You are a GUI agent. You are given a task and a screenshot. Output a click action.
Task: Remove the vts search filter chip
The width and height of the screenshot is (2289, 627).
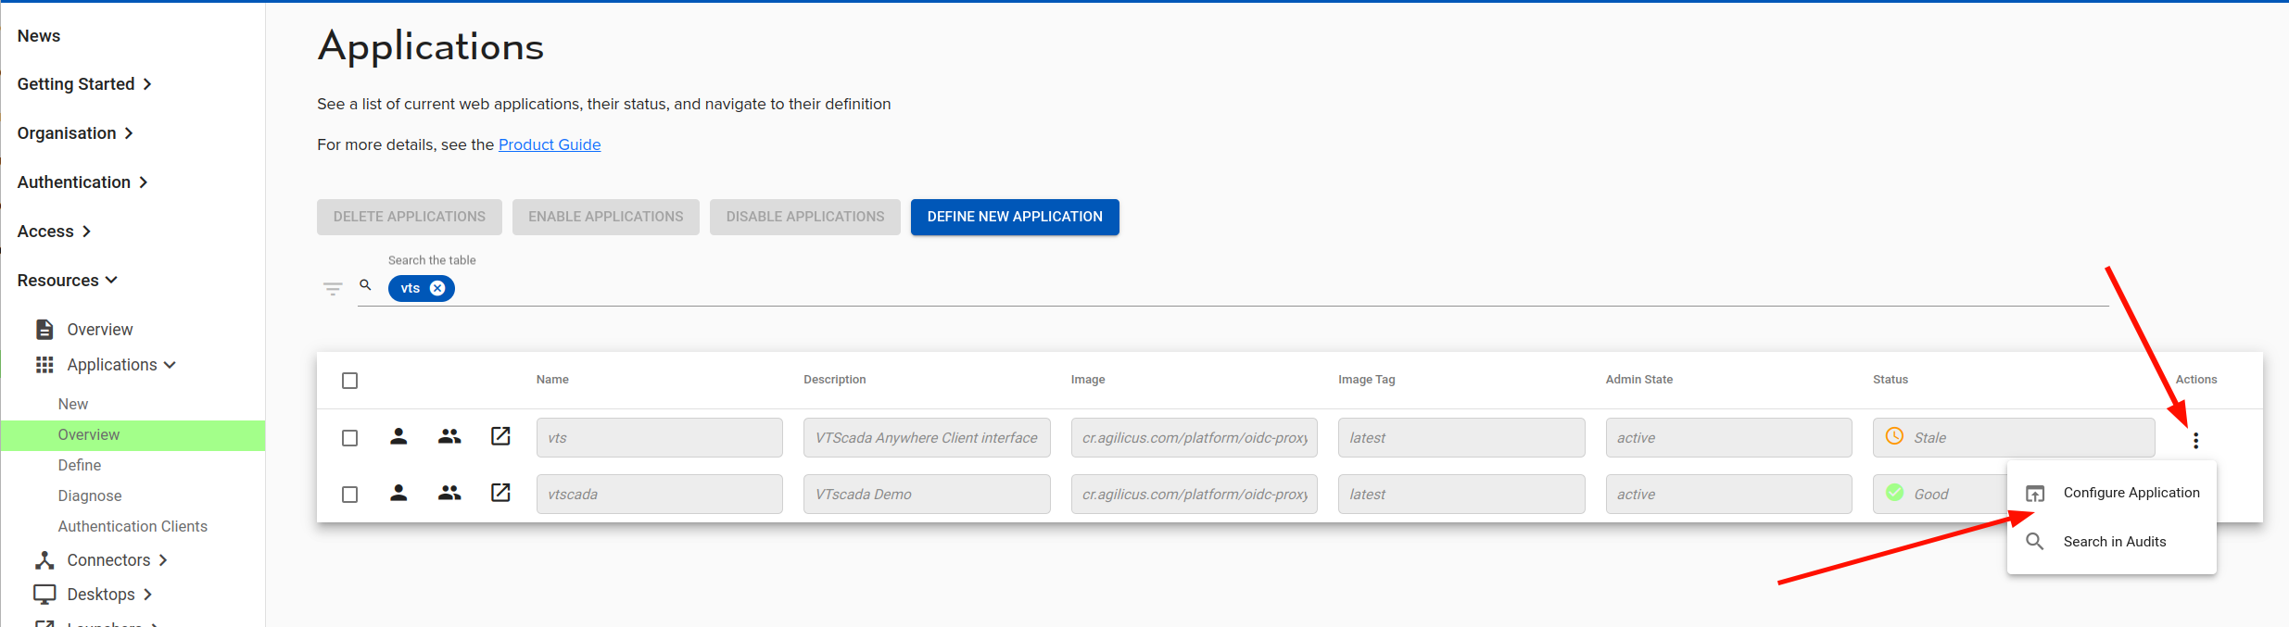(437, 289)
